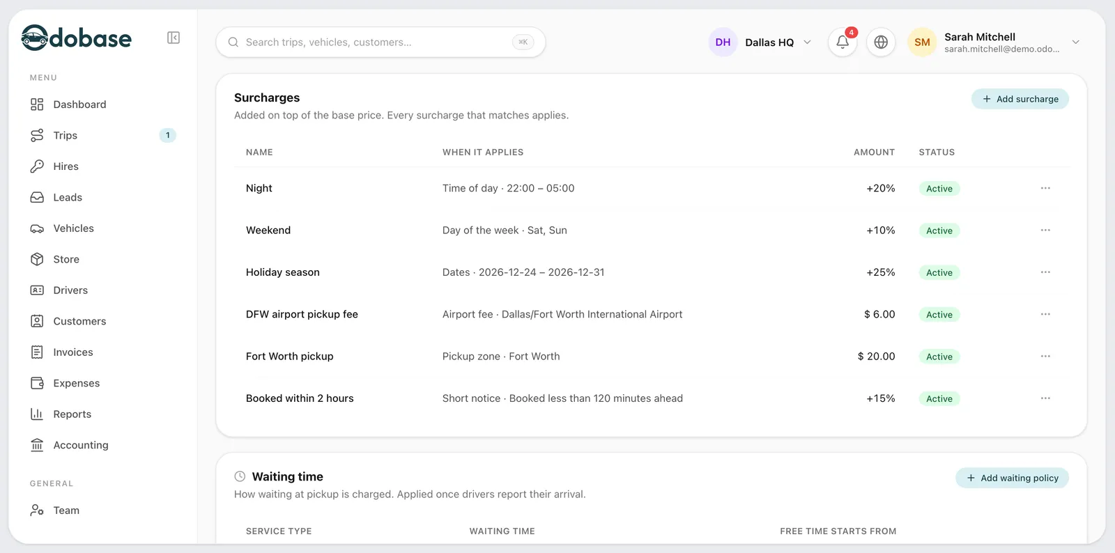Viewport: 1115px width, 553px height.
Task: Open actions for Booked within 2 hours
Action: [1045, 398]
